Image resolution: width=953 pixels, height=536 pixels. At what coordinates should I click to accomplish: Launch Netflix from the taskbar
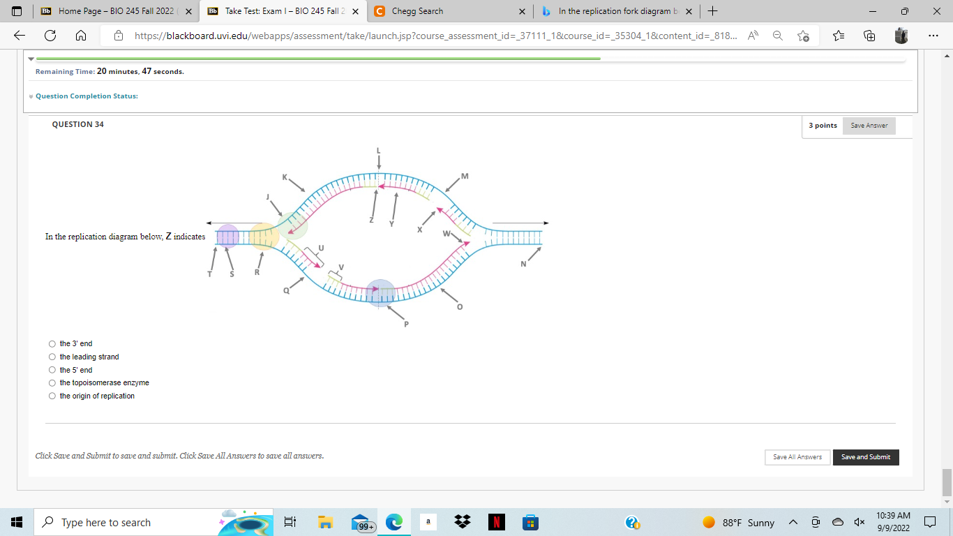497,522
